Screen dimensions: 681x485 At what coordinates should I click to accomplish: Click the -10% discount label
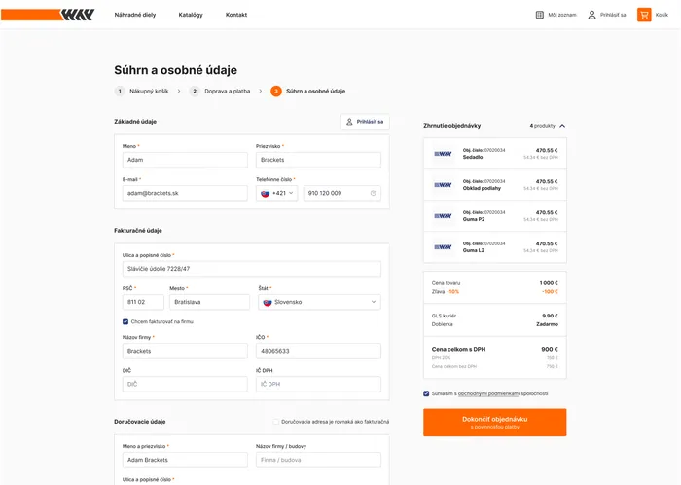coord(453,292)
